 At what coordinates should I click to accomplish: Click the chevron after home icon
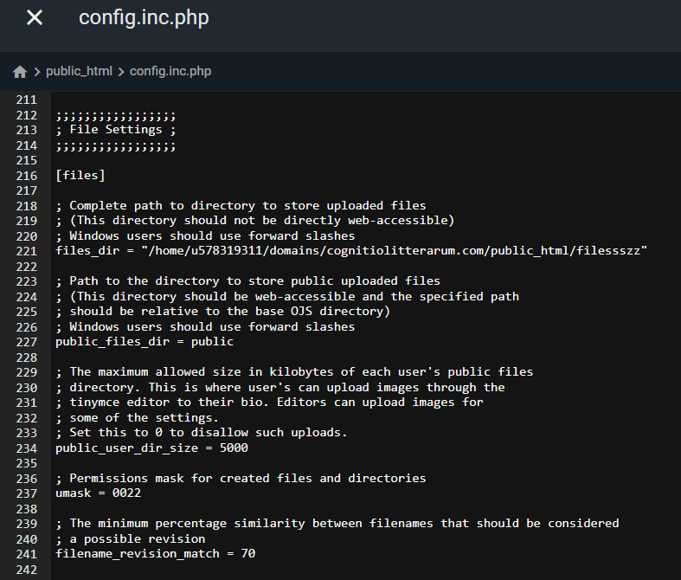pos(37,72)
